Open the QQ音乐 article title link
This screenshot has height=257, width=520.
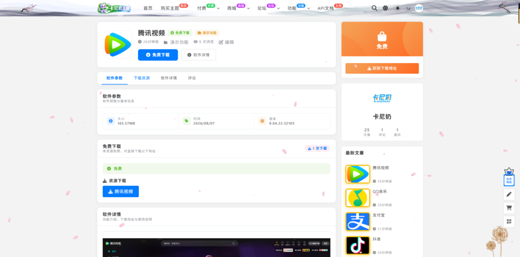click(x=380, y=191)
